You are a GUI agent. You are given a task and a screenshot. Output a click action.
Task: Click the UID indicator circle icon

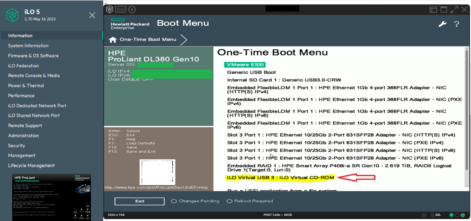point(457,215)
